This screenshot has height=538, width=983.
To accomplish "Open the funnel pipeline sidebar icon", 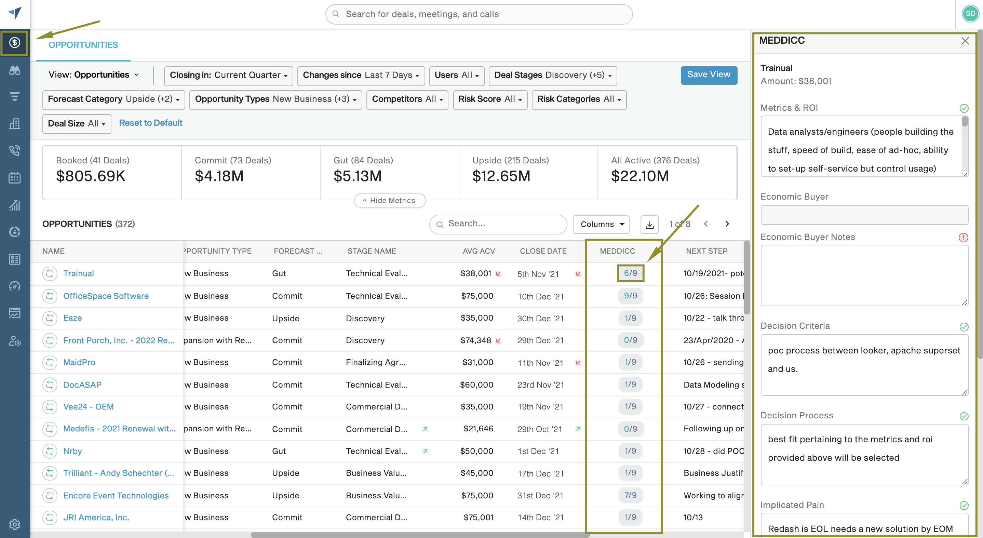I will [x=14, y=96].
